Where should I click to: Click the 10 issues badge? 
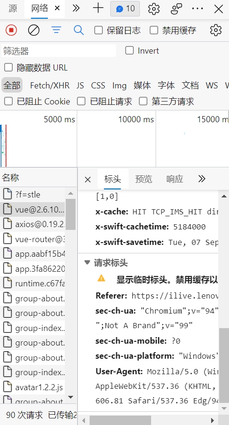(125, 8)
